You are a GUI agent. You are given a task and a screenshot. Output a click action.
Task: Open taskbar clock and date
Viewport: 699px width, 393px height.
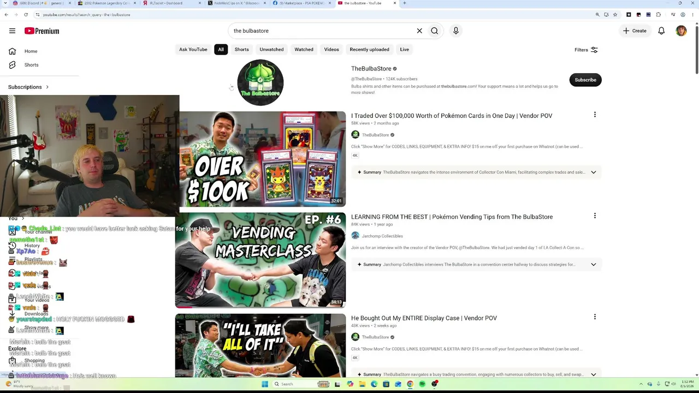pos(688,384)
